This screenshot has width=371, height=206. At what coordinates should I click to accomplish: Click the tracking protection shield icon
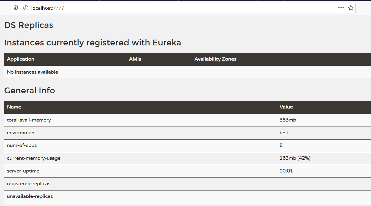(16, 8)
